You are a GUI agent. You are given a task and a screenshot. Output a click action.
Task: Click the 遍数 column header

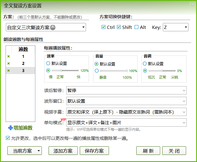click(x=23, y=49)
